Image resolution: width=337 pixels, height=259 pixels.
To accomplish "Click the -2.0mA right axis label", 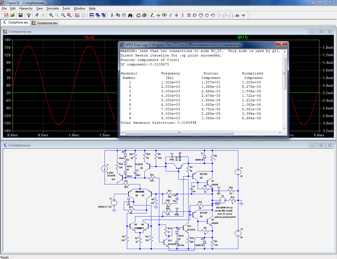I will (328, 85).
